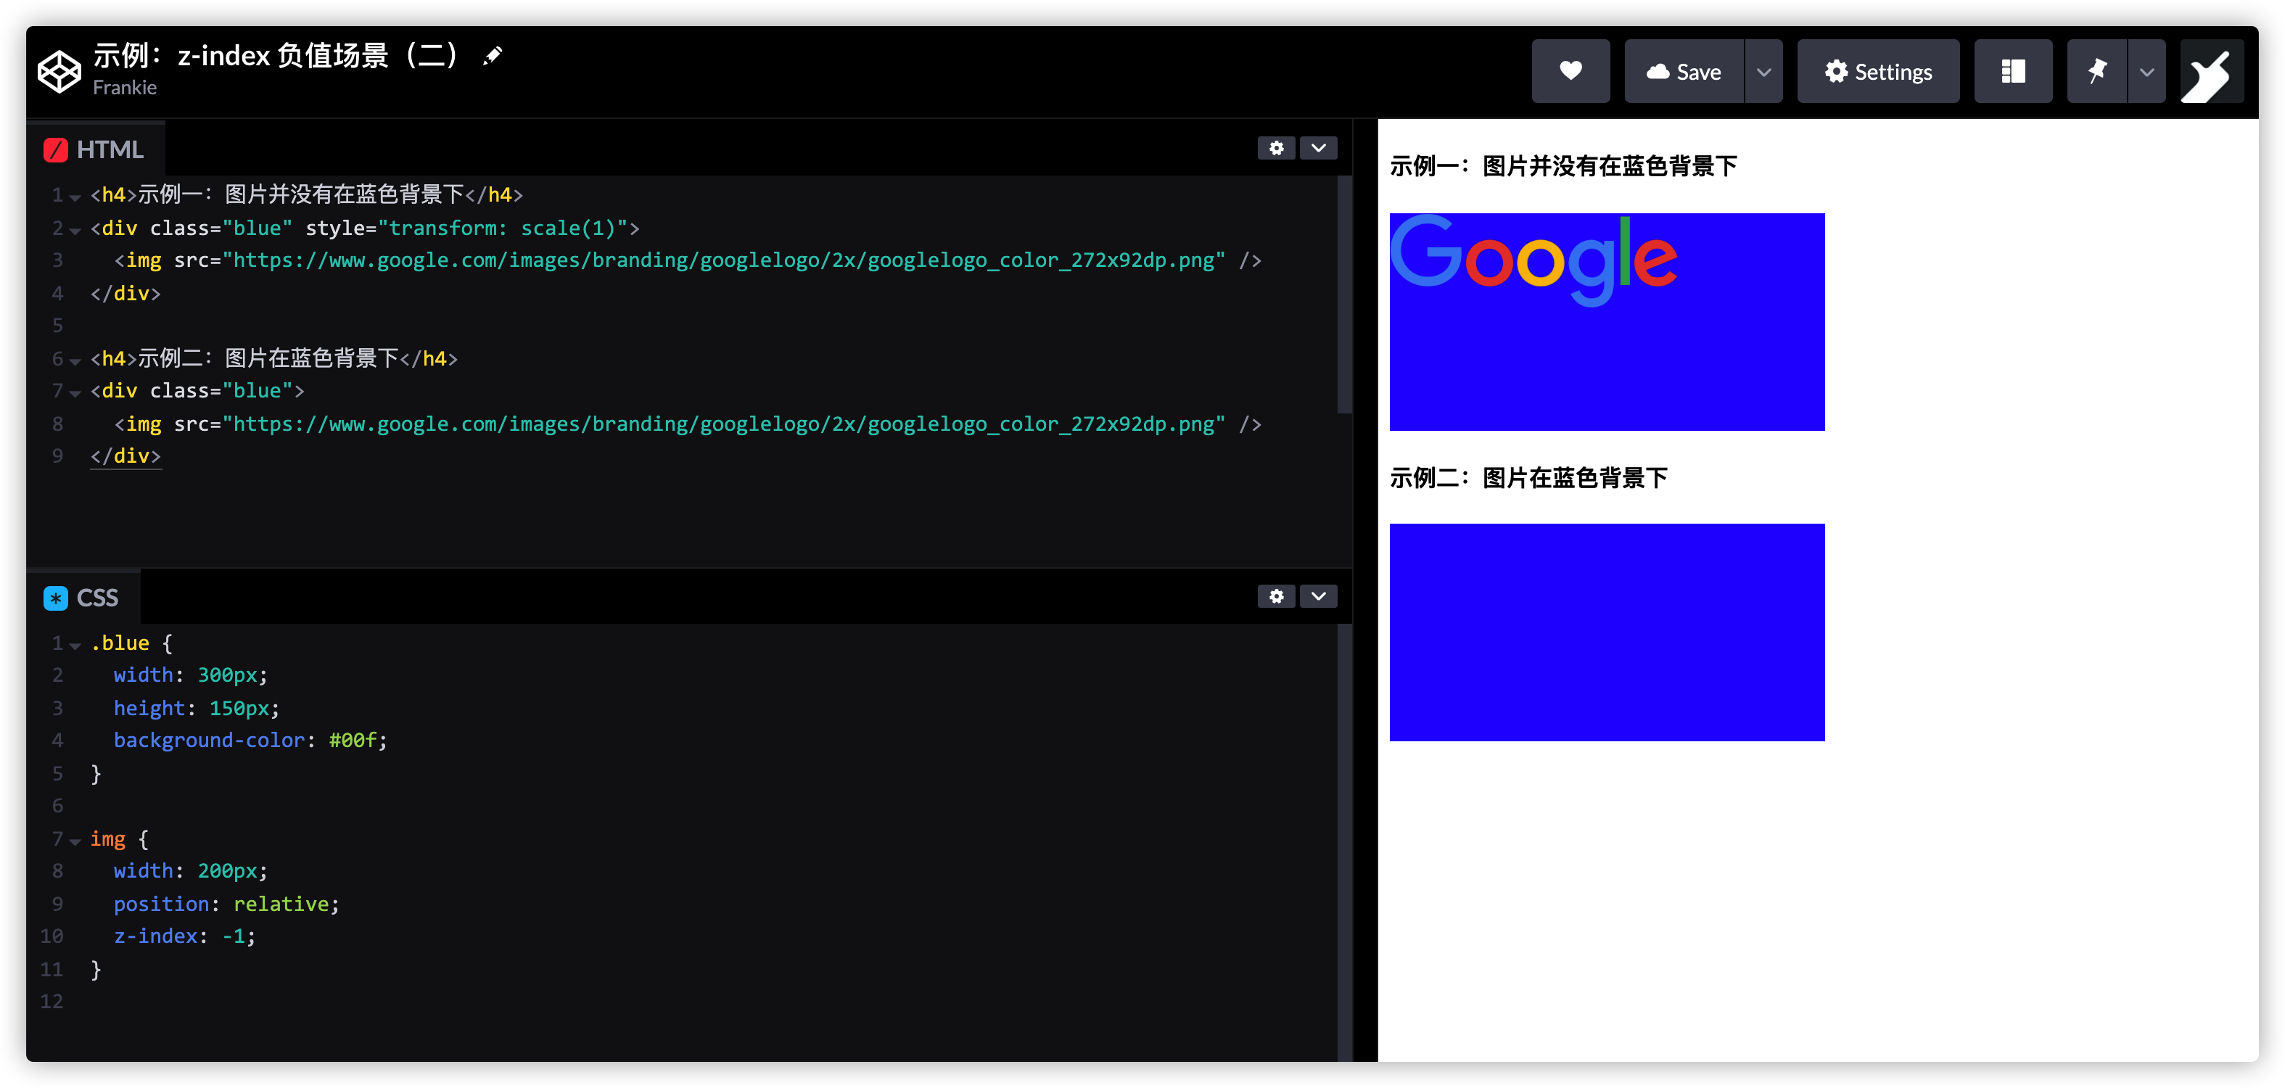
Task: Open the HTML editor chevron menu
Action: click(x=1318, y=148)
